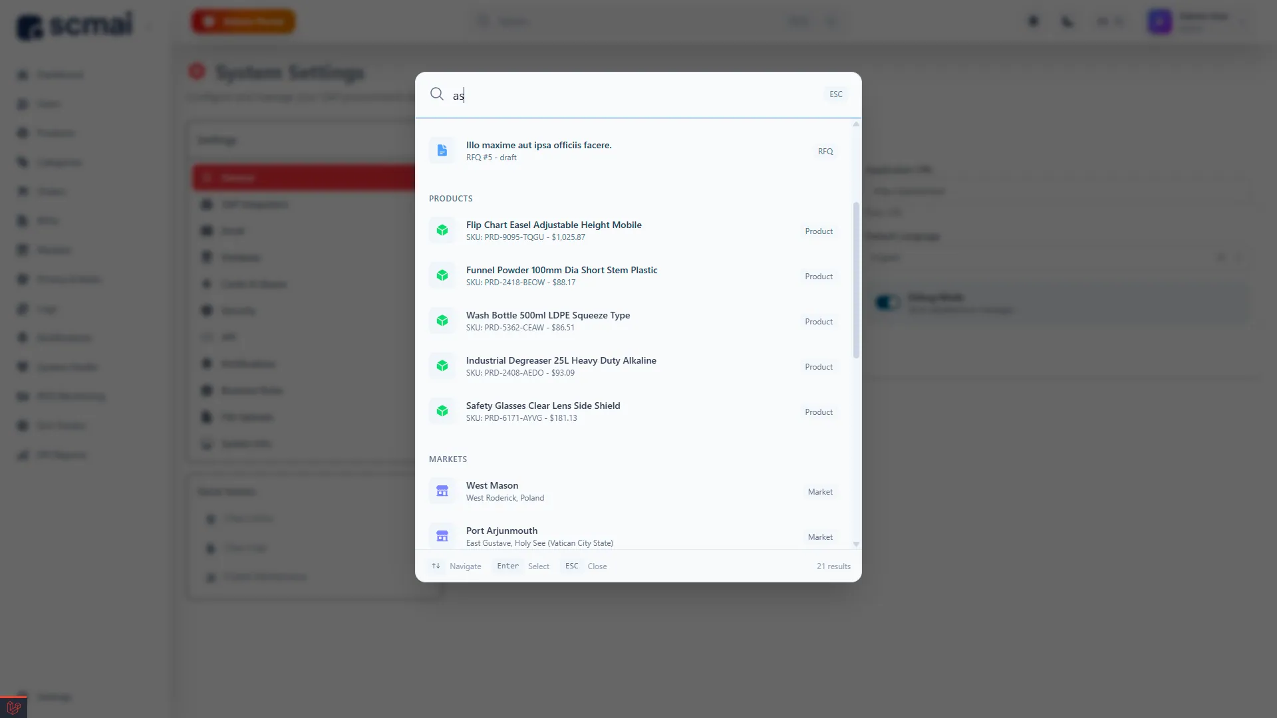
Task: Click the RFQ document icon
Action: 442,151
